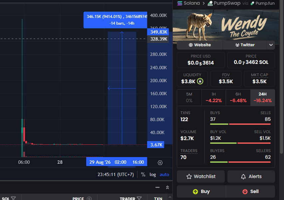Minimize the transactions panel dash icon
Screen dimensions: 284x200
[x=157, y=187]
